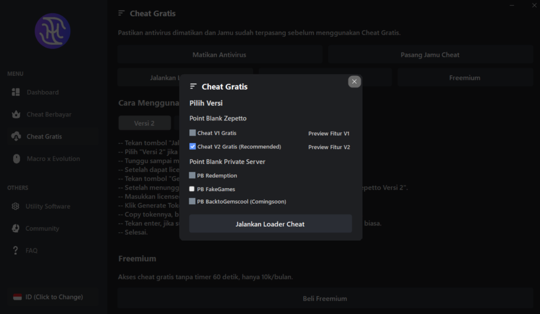This screenshot has width=540, height=314.
Task: Close the Cheat Gratis version dialog
Action: pyautogui.click(x=354, y=81)
